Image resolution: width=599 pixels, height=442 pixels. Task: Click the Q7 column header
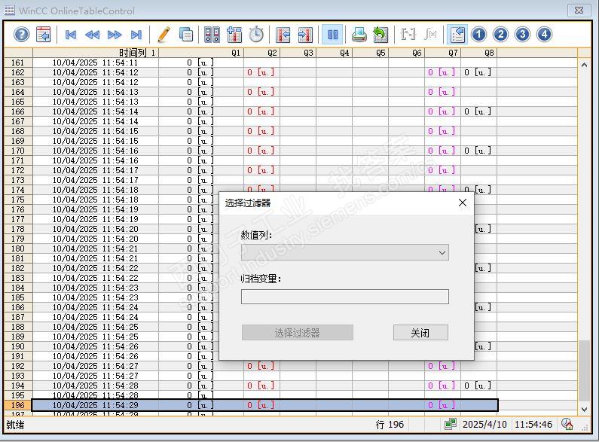click(x=443, y=53)
